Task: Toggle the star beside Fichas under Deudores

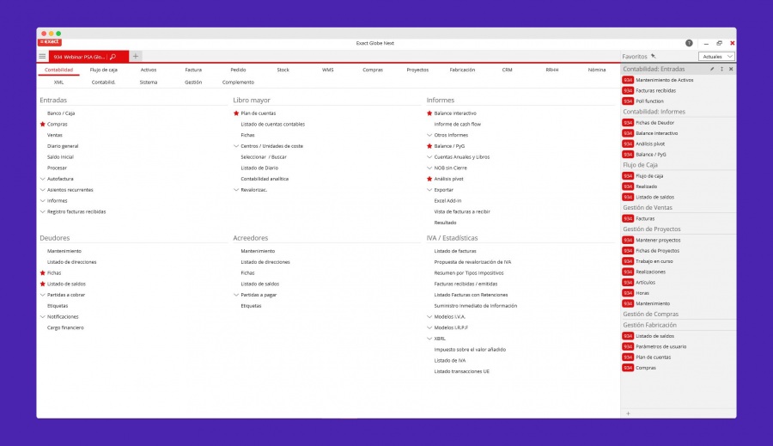Action: pyautogui.click(x=42, y=272)
